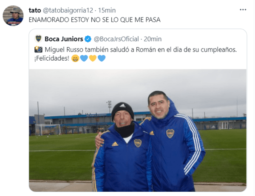Click the camera emoji in quoted tweet

[38, 49]
